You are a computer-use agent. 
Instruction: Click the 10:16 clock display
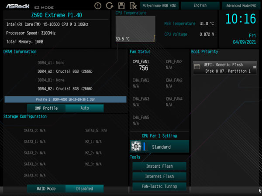click(x=241, y=19)
